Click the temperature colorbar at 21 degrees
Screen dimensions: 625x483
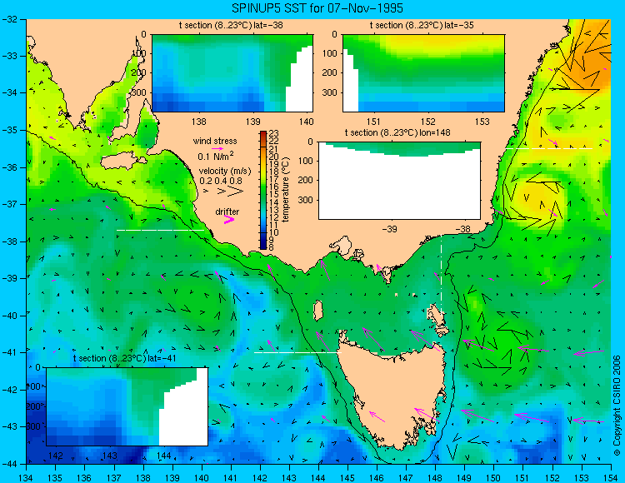click(263, 150)
